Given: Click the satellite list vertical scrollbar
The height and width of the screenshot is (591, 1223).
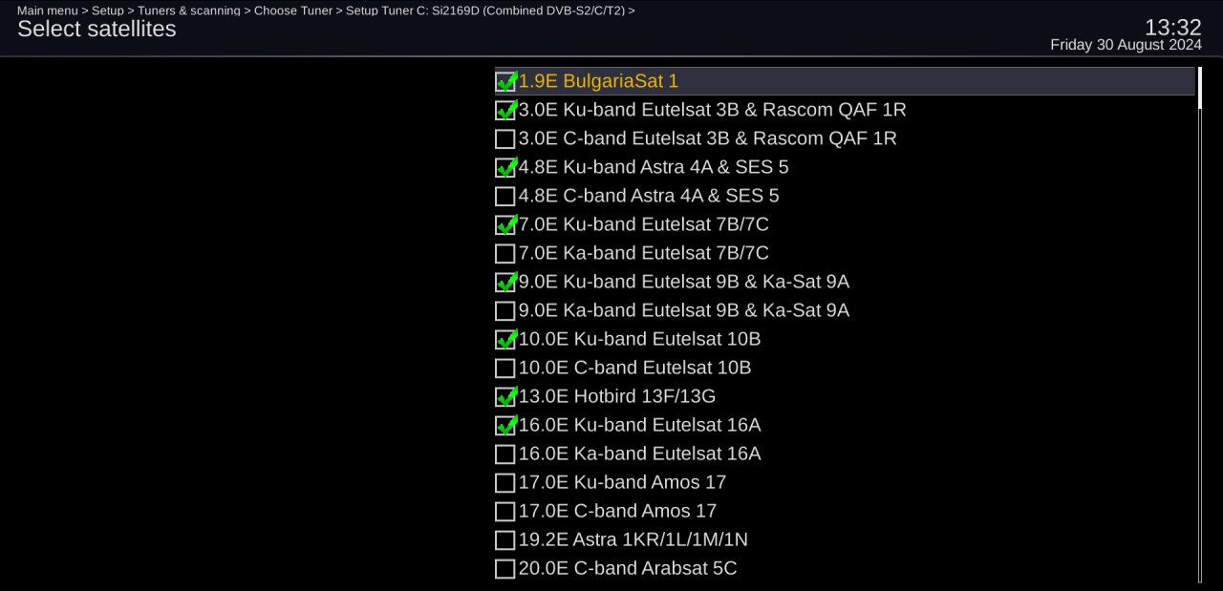Looking at the screenshot, I should (1200, 325).
